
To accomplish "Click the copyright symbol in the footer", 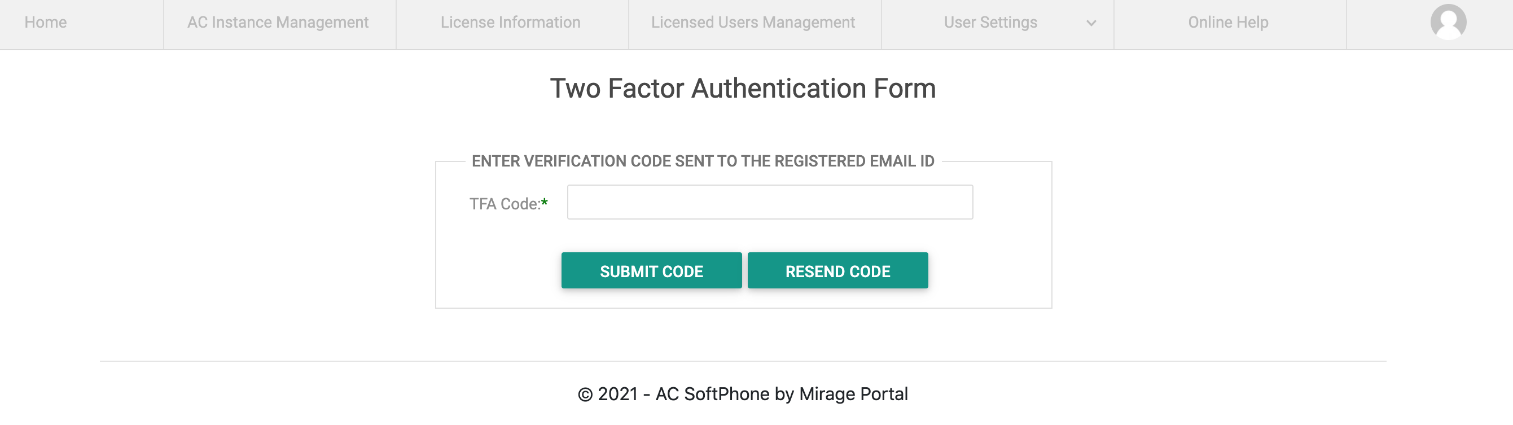I will [x=585, y=395].
